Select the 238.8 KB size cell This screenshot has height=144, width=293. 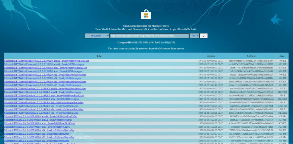282,106
